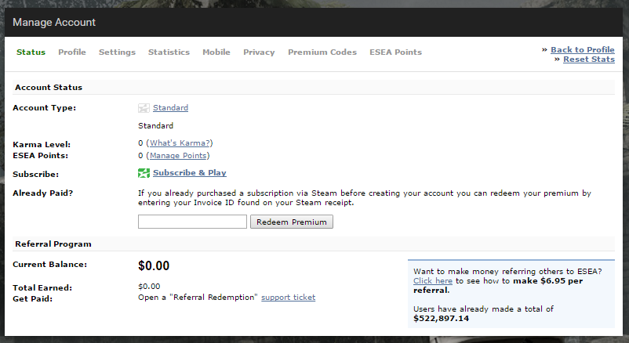This screenshot has height=343, width=629.
Task: Click the Subscribe & Play link
Action: pos(190,173)
